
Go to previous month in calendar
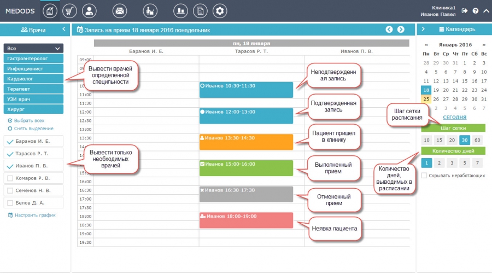click(426, 45)
